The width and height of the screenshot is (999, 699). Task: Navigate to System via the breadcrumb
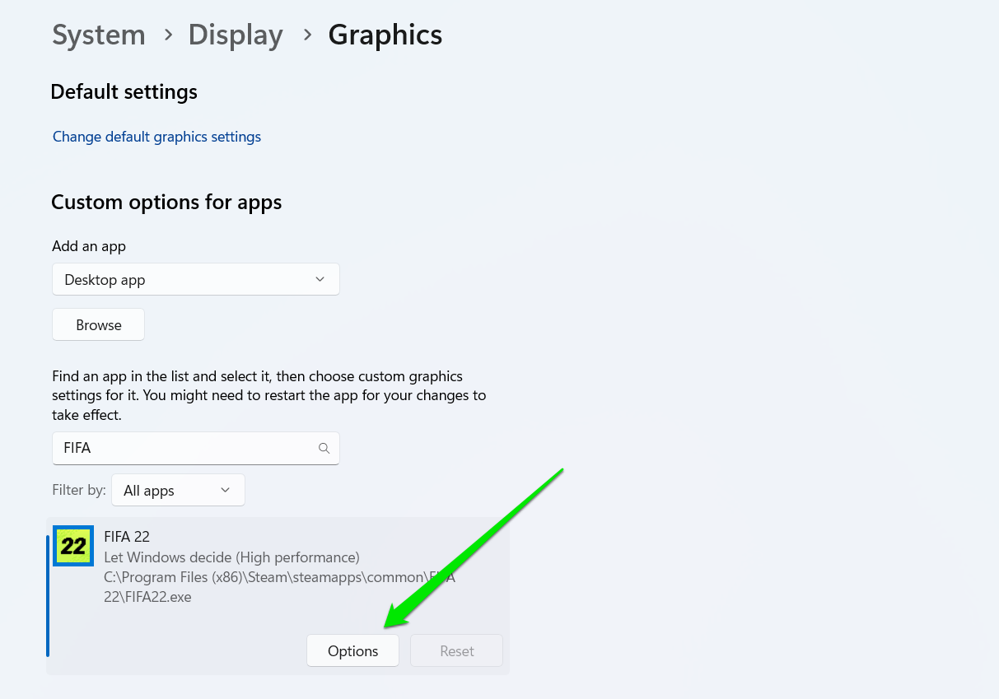point(98,35)
